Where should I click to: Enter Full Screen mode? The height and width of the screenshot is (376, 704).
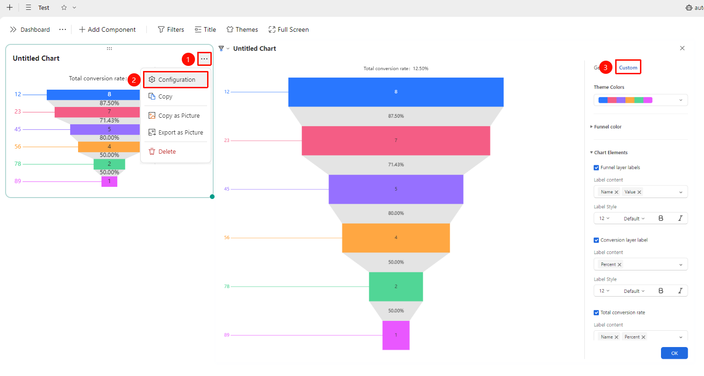pos(288,29)
